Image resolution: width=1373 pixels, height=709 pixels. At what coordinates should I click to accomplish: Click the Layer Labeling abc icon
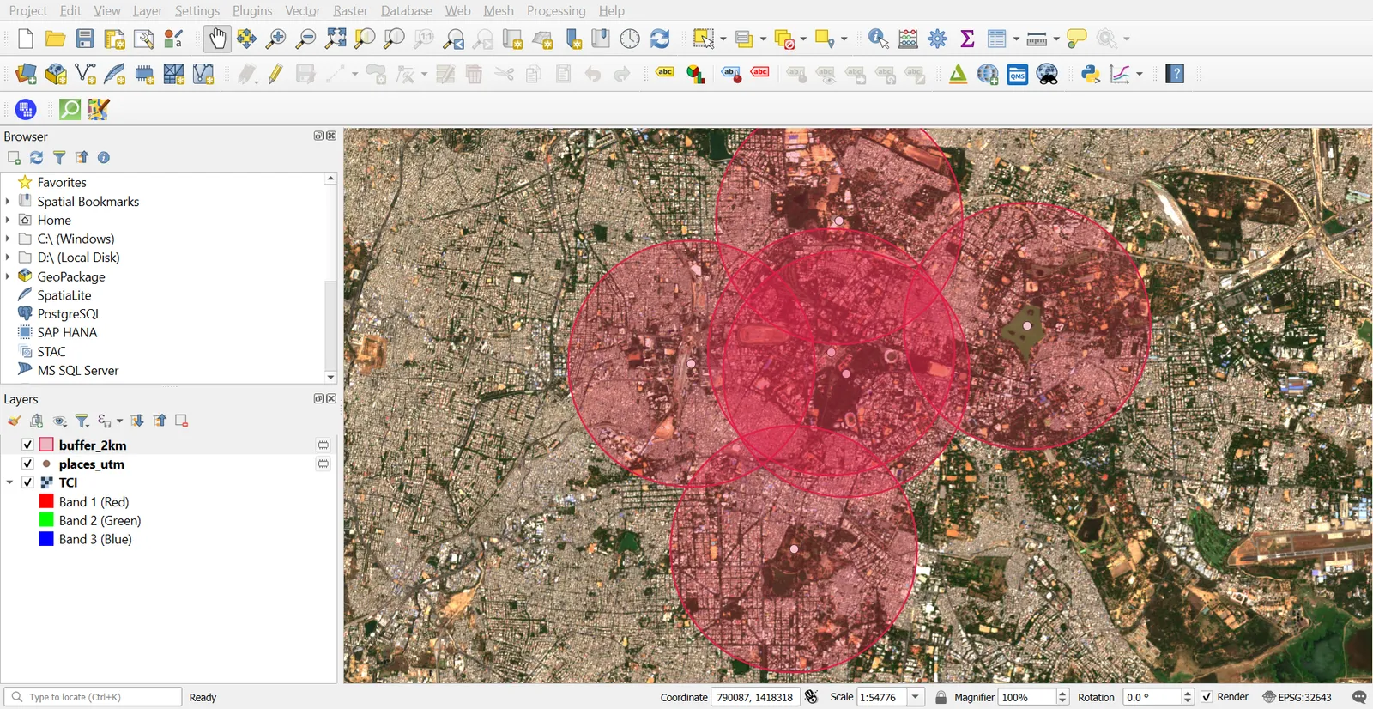click(665, 73)
